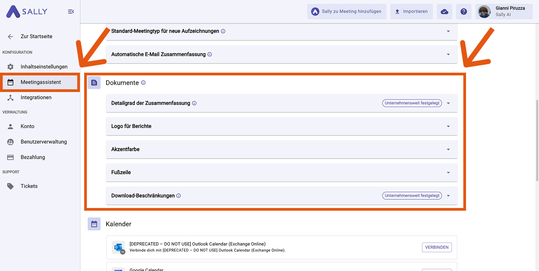Open the Gianni Piruzza profile menu

coord(504,12)
